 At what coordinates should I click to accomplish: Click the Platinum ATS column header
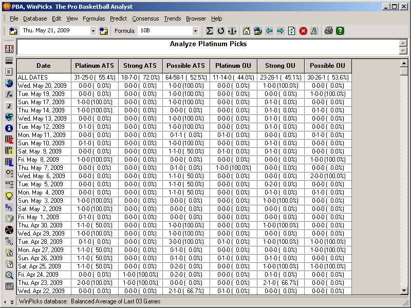[x=95, y=66]
